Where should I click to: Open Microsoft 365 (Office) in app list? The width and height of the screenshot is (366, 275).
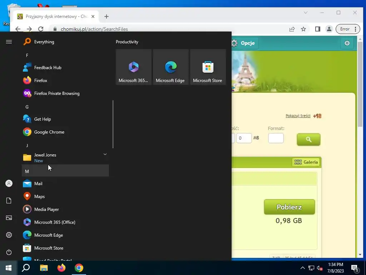point(65,222)
